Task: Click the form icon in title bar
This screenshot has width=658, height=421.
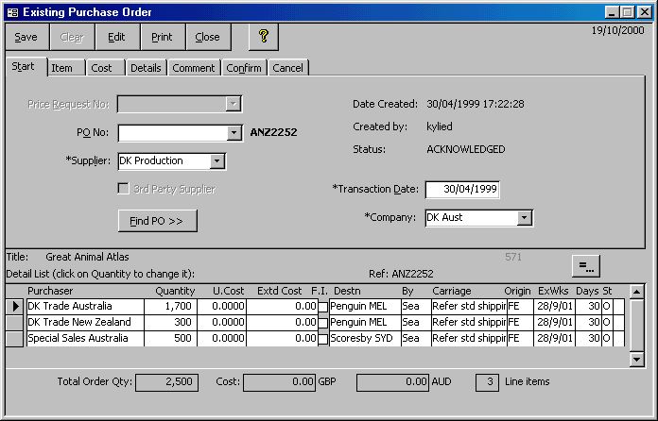Action: (x=13, y=12)
